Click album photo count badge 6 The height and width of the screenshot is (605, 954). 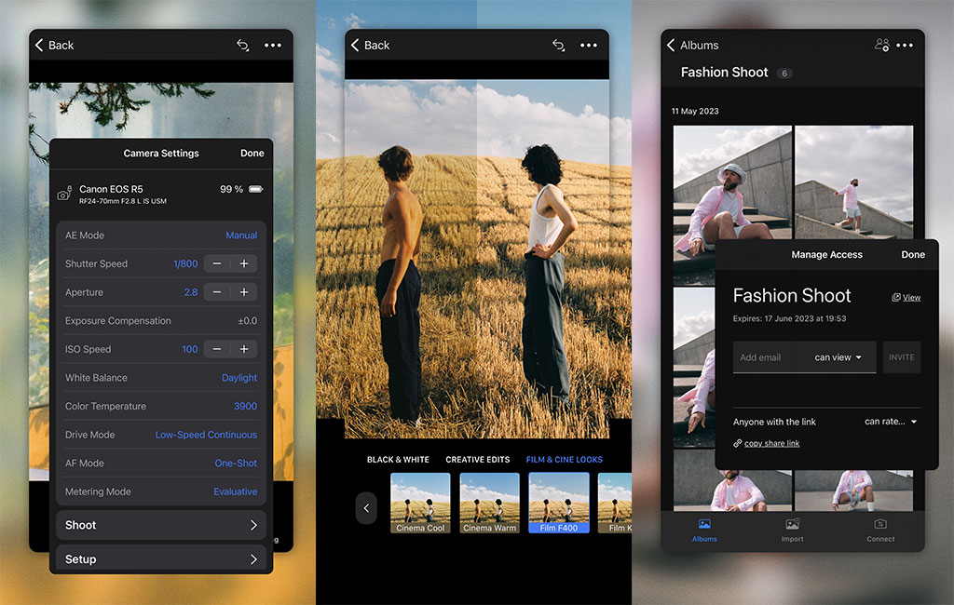[784, 73]
